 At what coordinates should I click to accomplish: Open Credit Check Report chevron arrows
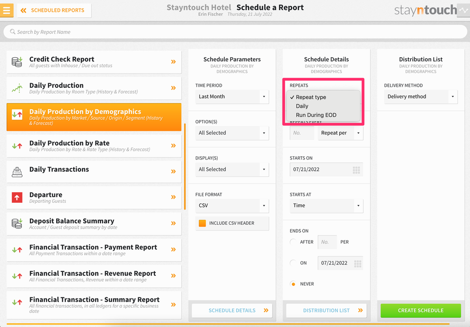point(173,62)
